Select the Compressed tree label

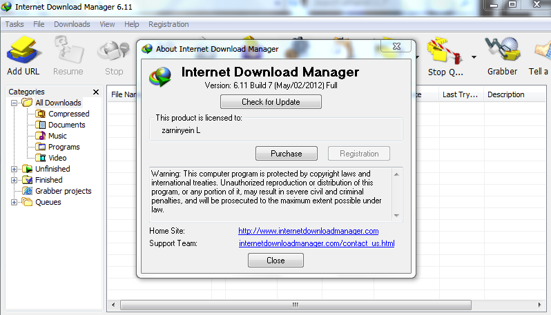click(69, 114)
